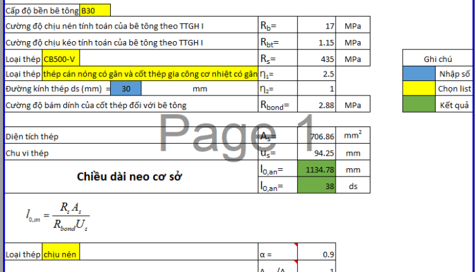Screen dimensions: 475x272
Task: Click the green result cell showing 38
Action: (x=317, y=185)
